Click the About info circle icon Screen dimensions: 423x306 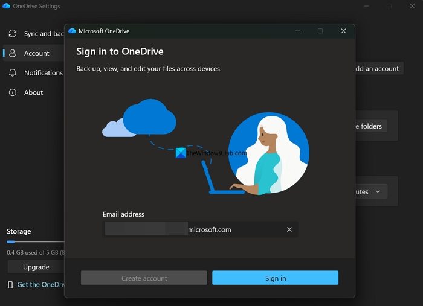[13, 92]
